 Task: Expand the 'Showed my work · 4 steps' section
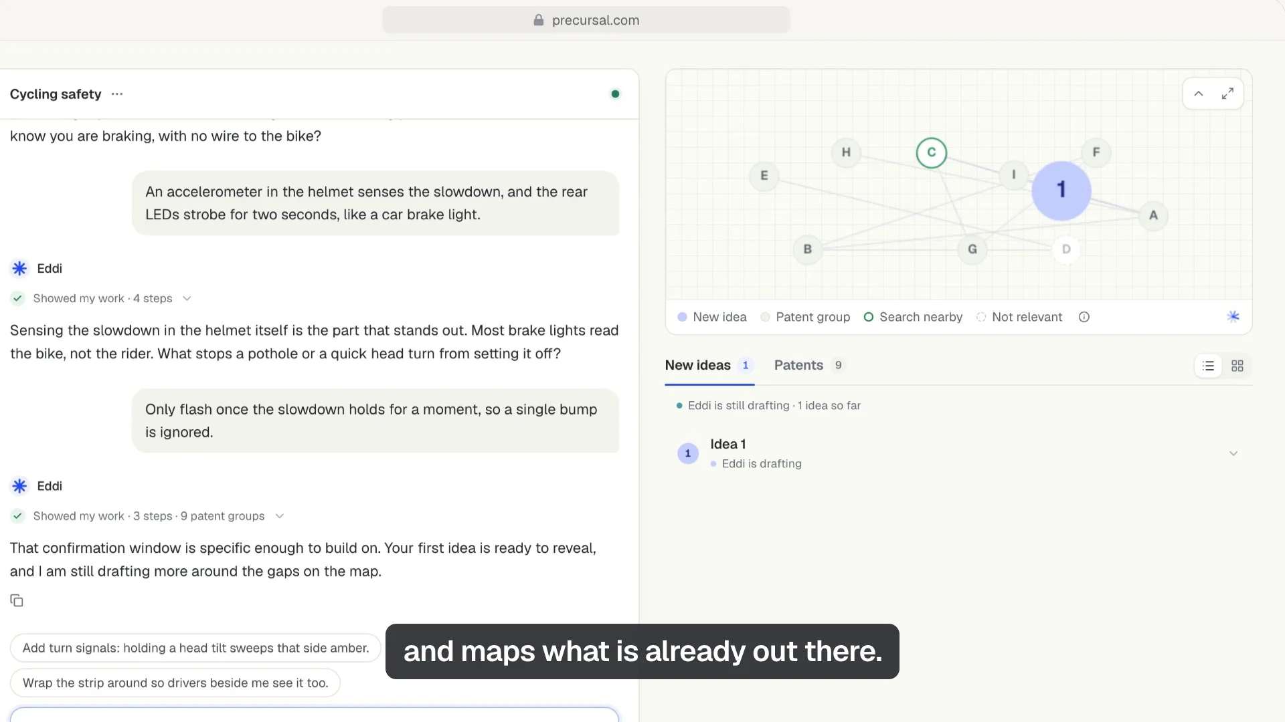[102, 298]
